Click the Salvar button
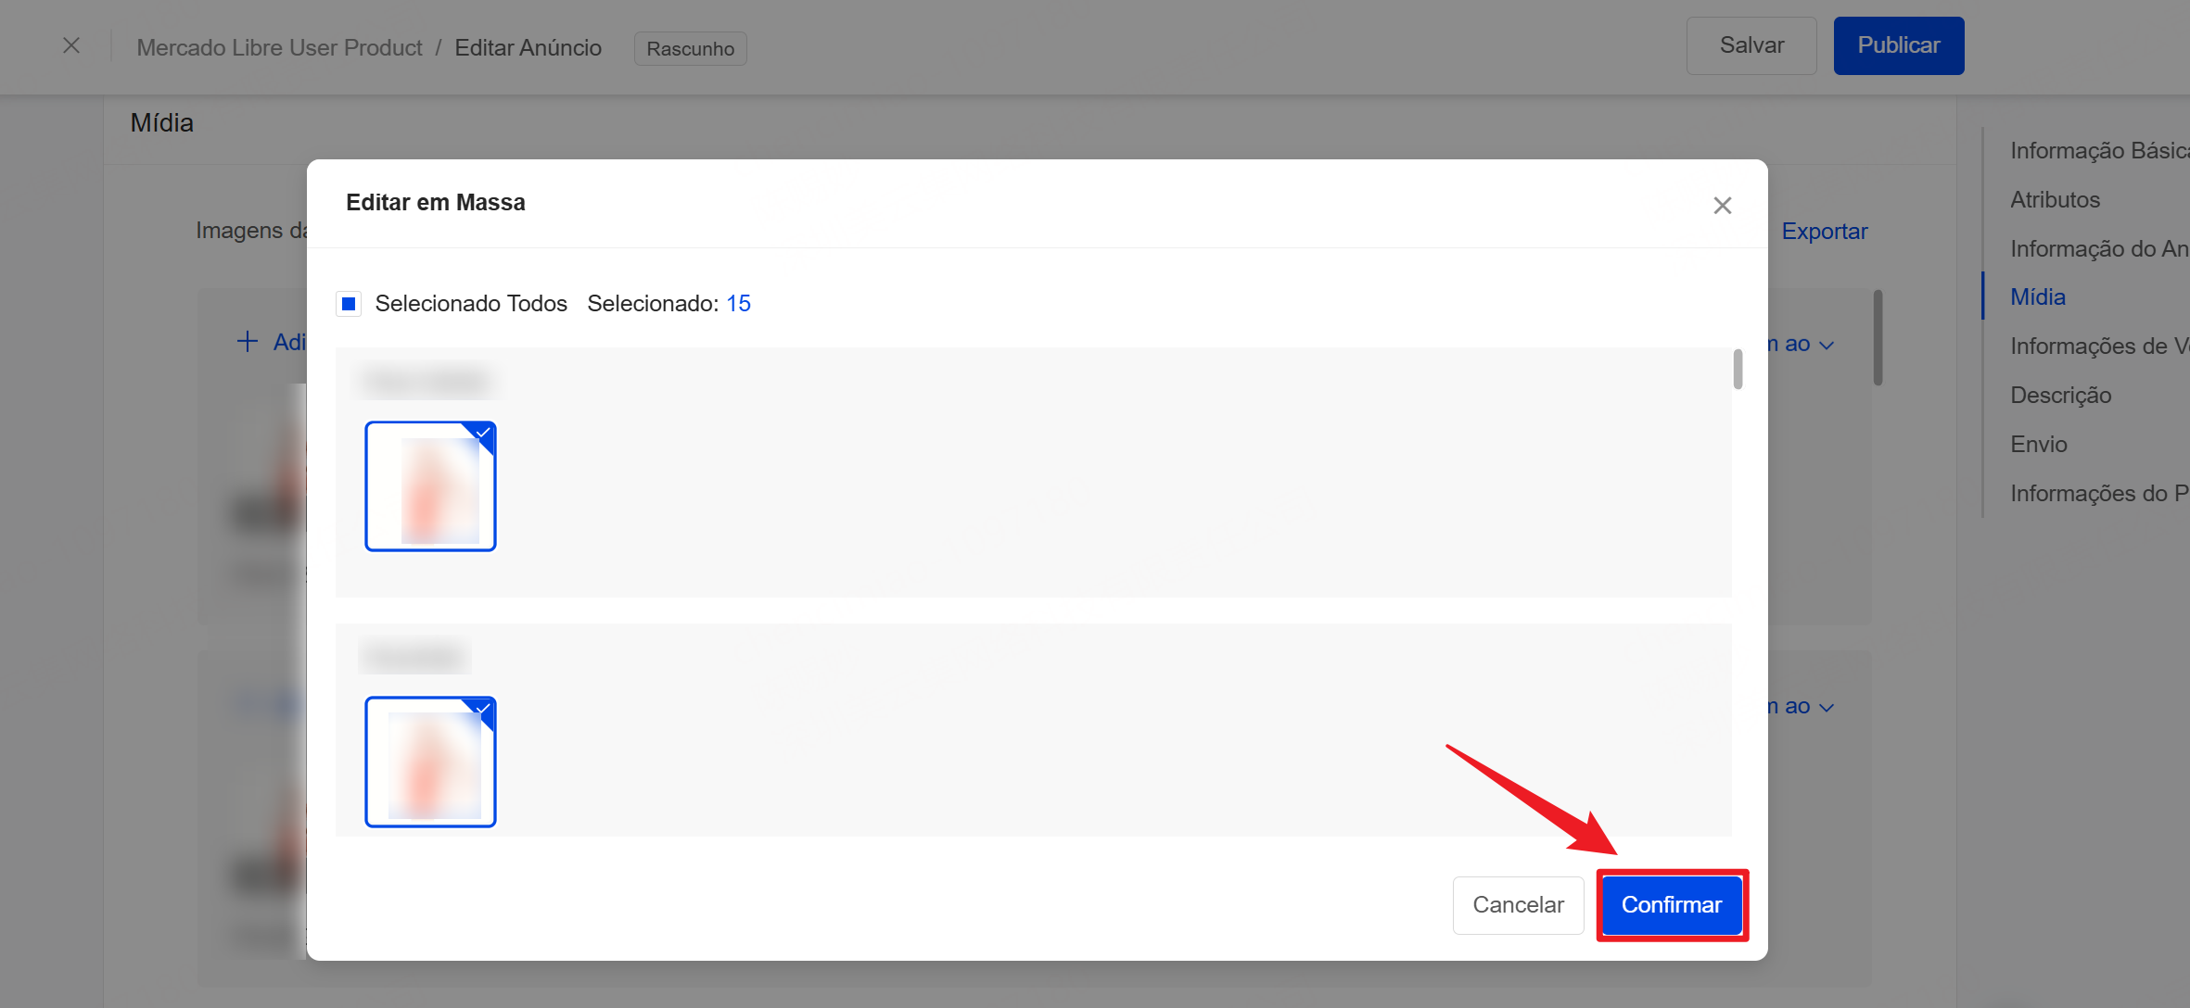The image size is (2190, 1008). coord(1751,45)
